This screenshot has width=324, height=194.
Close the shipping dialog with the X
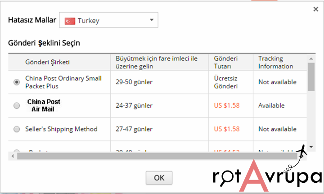pos(315,9)
